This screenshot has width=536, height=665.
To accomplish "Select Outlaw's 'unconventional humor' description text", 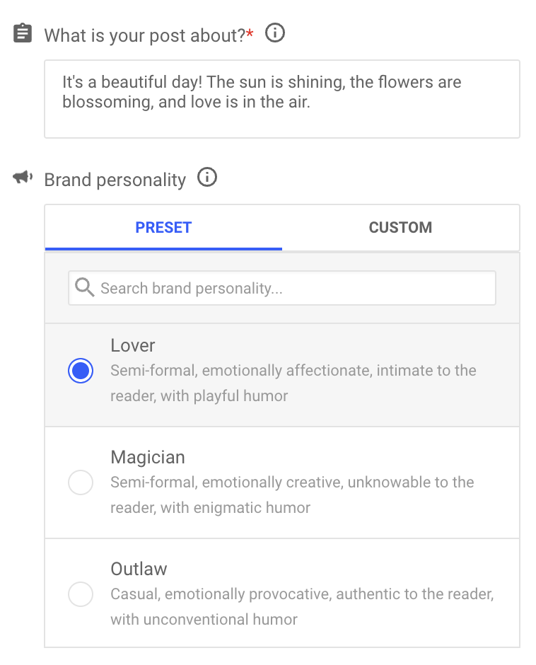I will click(221, 620).
